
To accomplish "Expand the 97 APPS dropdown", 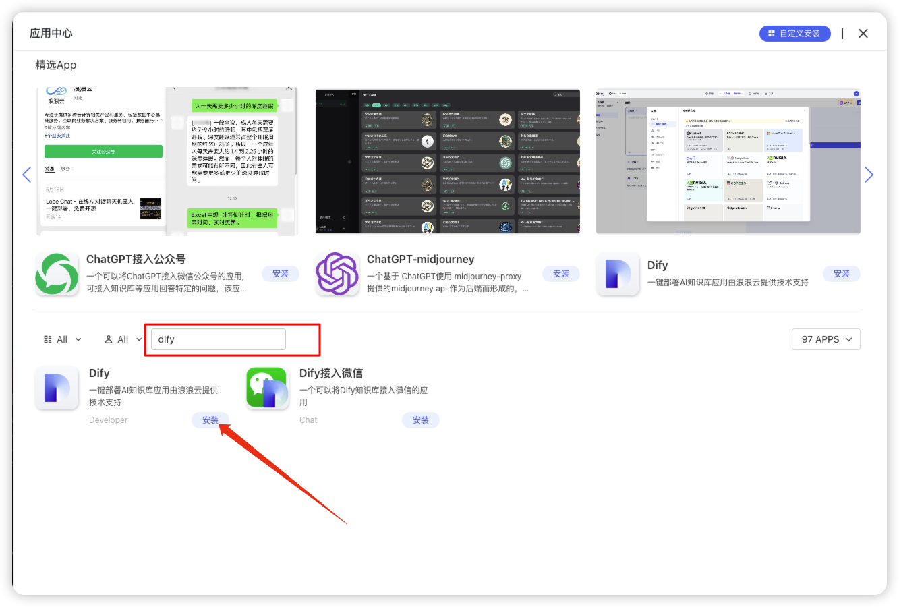I will click(825, 339).
